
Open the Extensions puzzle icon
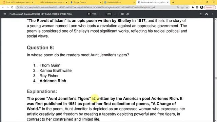point(193,7)
